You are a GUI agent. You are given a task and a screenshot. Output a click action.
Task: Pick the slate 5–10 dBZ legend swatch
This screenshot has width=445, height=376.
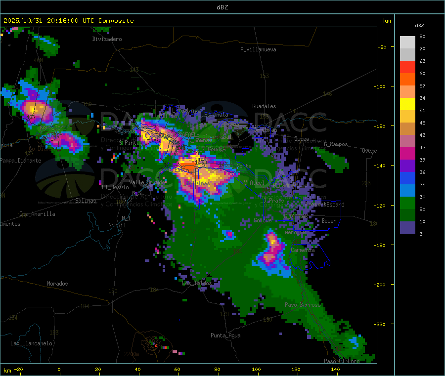(x=407, y=228)
